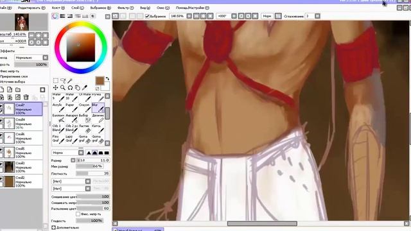Select the layer Слой3 row

point(21,167)
